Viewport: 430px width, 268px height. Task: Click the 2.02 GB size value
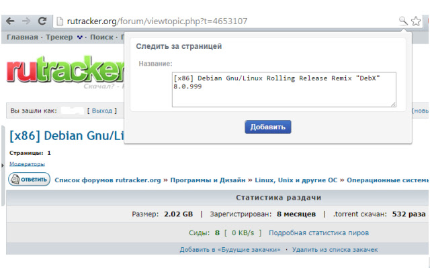pyautogui.click(x=178, y=214)
